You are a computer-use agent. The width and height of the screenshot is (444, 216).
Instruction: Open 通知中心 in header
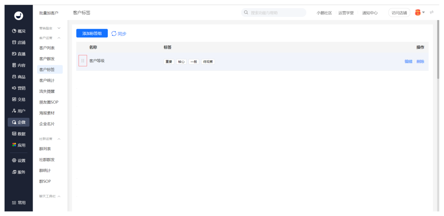coord(370,13)
